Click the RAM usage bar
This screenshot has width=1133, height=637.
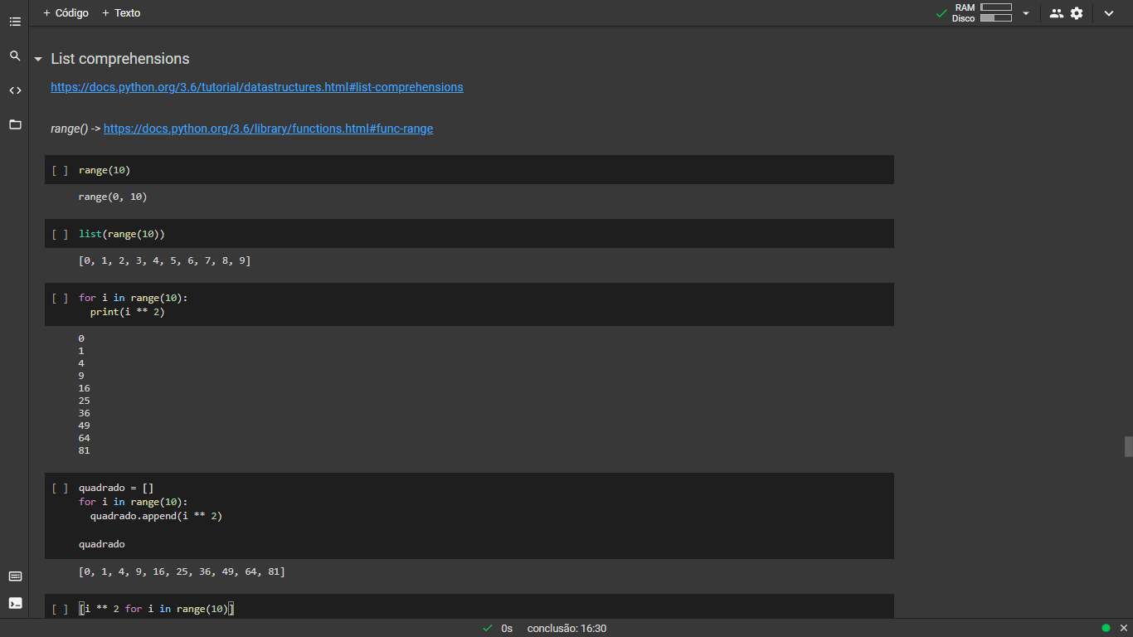click(x=995, y=7)
